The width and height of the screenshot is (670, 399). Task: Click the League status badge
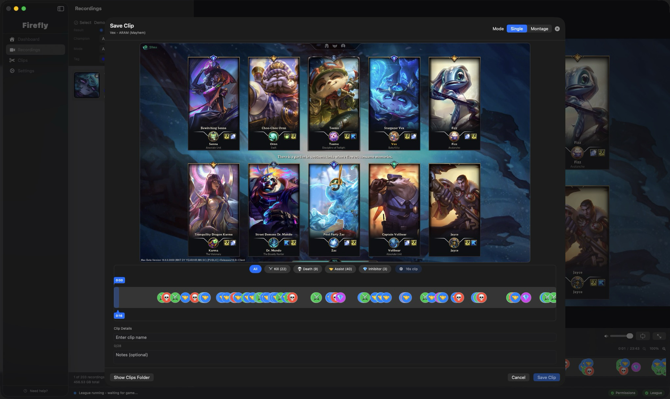tap(654, 393)
